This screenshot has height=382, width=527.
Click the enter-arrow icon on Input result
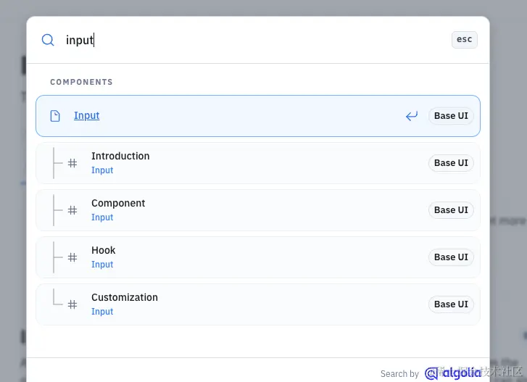coord(412,116)
